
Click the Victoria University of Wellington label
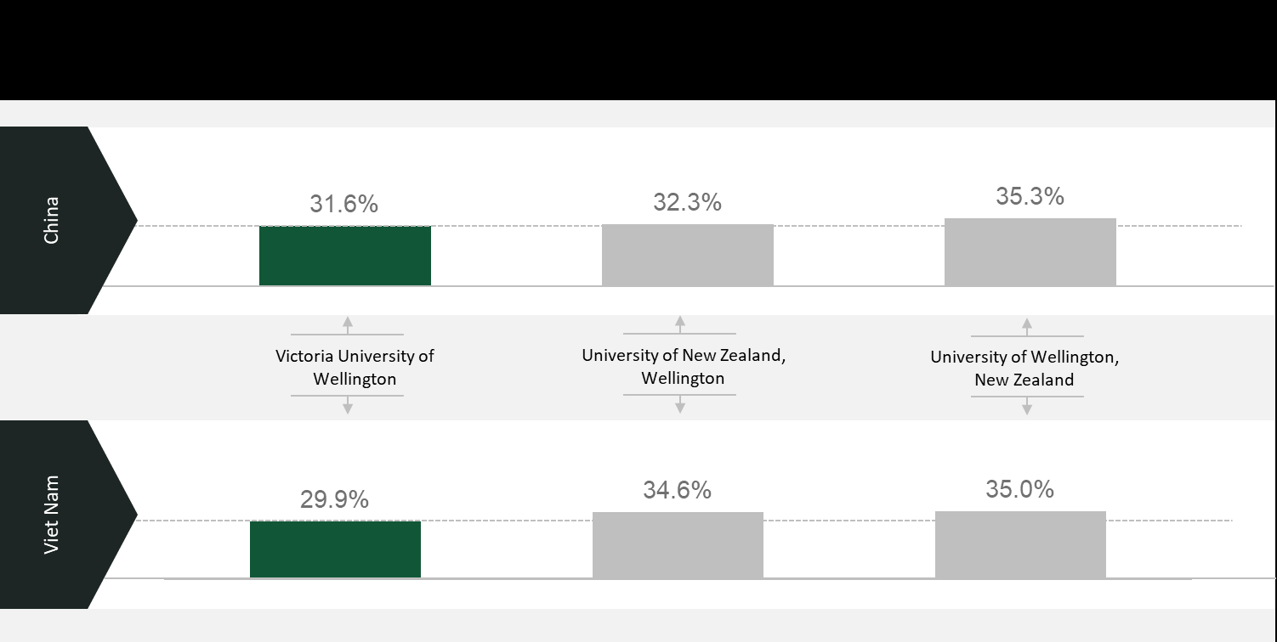pos(355,367)
